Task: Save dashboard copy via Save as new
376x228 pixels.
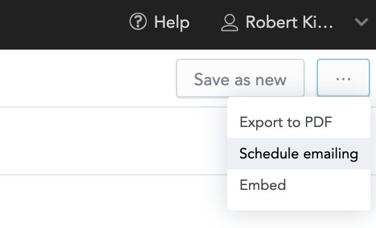Action: (x=240, y=78)
